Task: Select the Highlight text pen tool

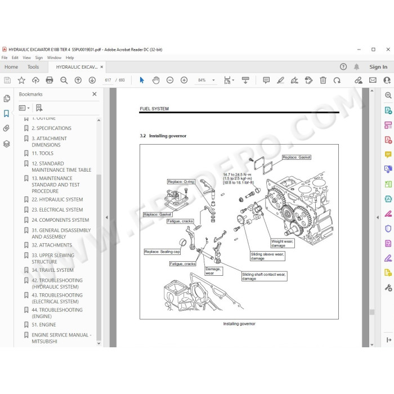Action: (x=280, y=80)
